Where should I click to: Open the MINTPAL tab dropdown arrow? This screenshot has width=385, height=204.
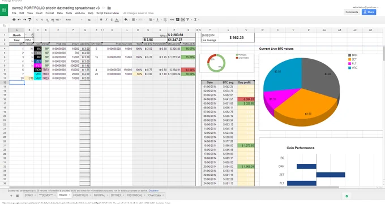[x=108, y=196]
